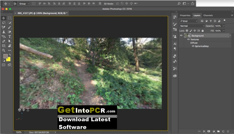Image resolution: width=234 pixels, height=134 pixels.
Task: Create new fill or adjustment layer
Action: pos(214,131)
